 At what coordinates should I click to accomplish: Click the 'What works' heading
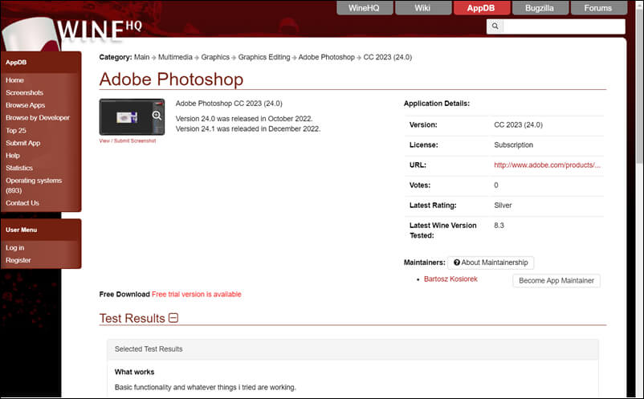pos(134,372)
